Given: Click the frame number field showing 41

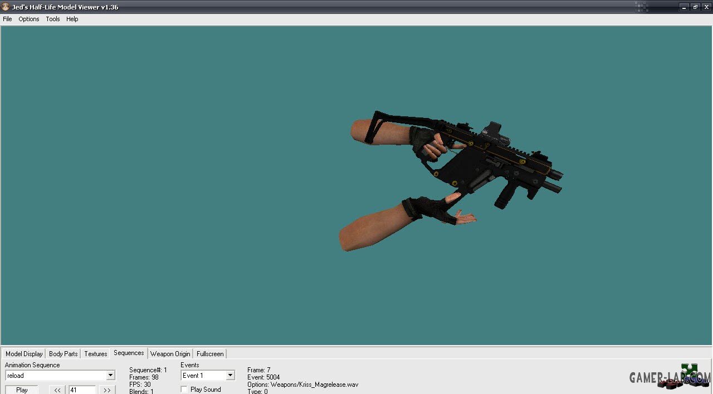Looking at the screenshot, I should pyautogui.click(x=82, y=390).
